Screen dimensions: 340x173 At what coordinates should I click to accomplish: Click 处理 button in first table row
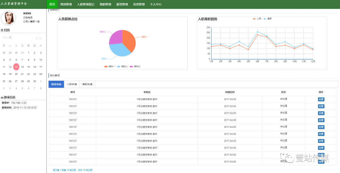point(321,99)
